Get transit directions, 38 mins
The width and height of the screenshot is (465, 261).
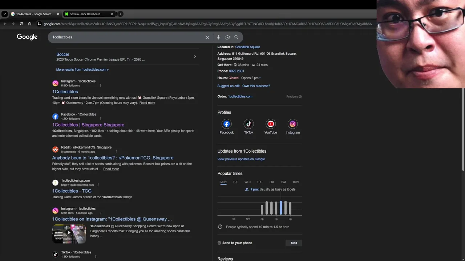pos(241,65)
